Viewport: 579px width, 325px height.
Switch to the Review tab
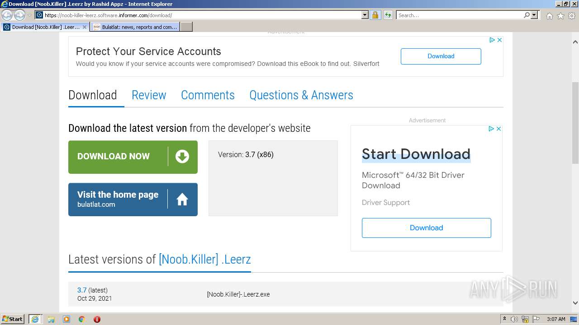click(x=149, y=95)
